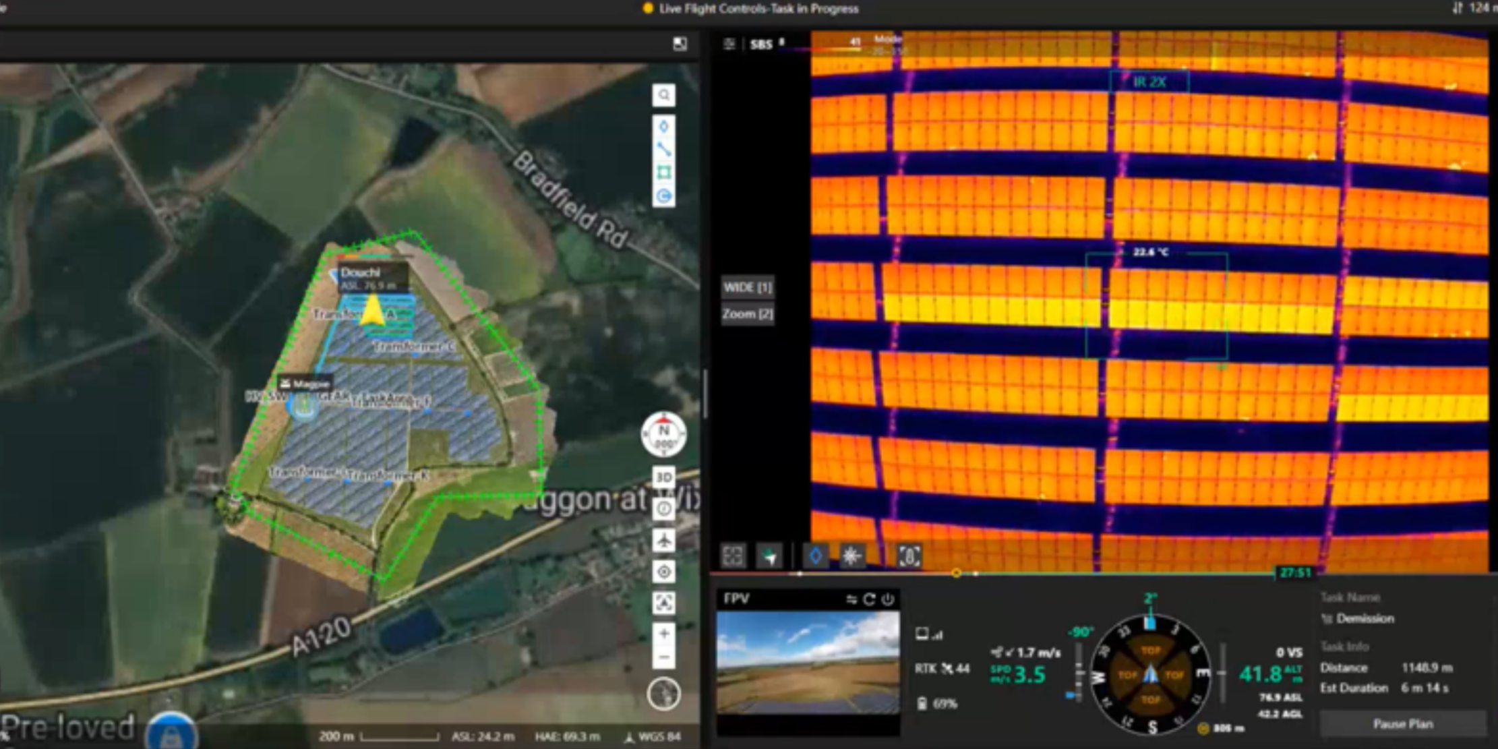Click the yellow marker on flight progress bar
Screen dimensions: 1498x749
pos(956,573)
